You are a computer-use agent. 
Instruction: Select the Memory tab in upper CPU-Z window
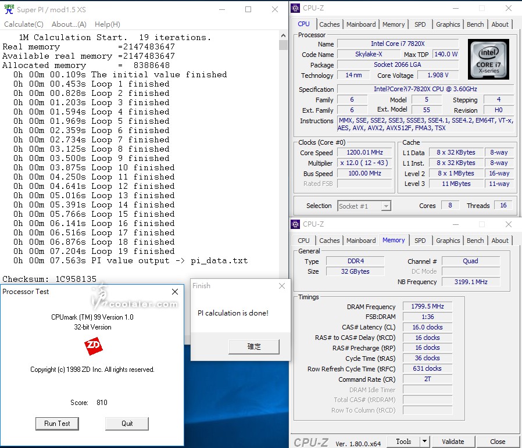[x=394, y=24]
